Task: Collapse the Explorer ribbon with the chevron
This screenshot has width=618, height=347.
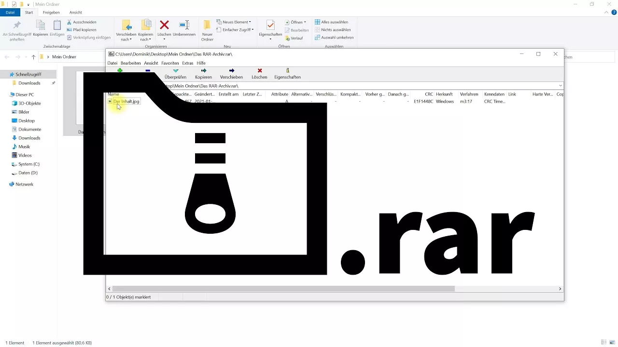Action: click(x=607, y=12)
